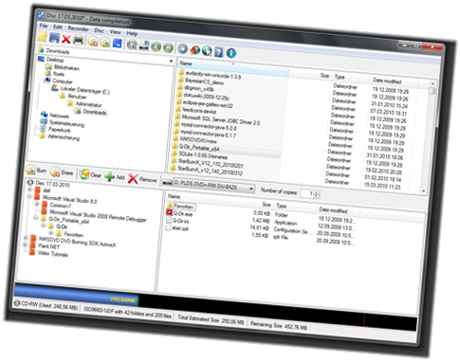Open settings via the blue gear icon
The width and height of the screenshot is (460, 361).
click(182, 49)
